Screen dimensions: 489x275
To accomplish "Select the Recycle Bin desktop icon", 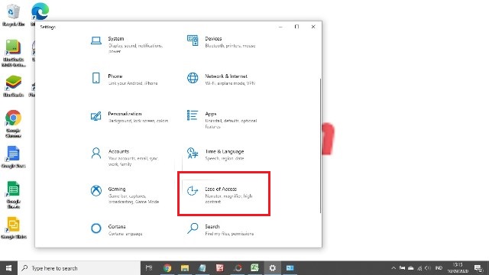I will [13, 15].
